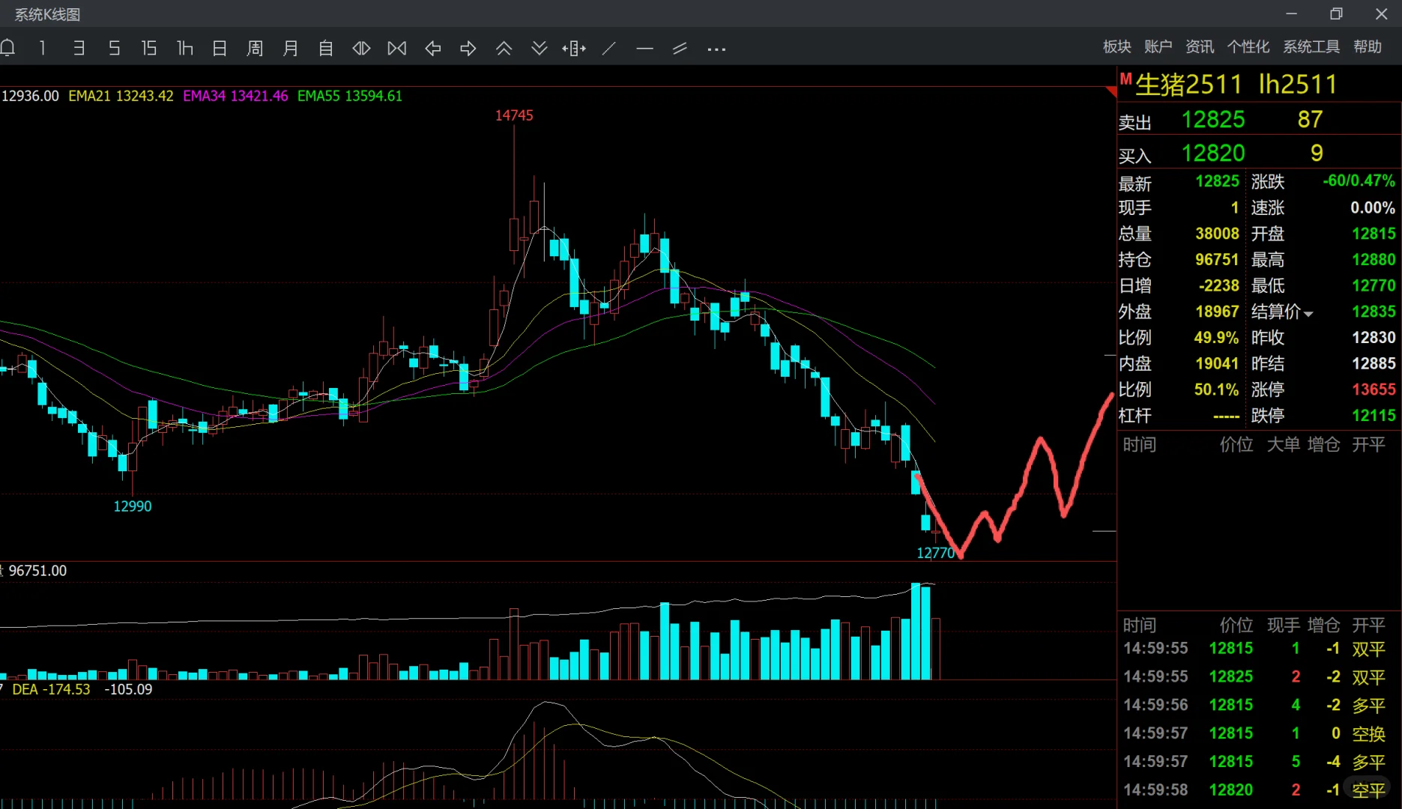Click the narrow candles bowtie icon

(397, 49)
